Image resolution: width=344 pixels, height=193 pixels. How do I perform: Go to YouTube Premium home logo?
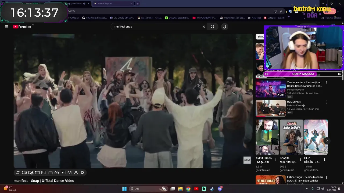(22, 27)
